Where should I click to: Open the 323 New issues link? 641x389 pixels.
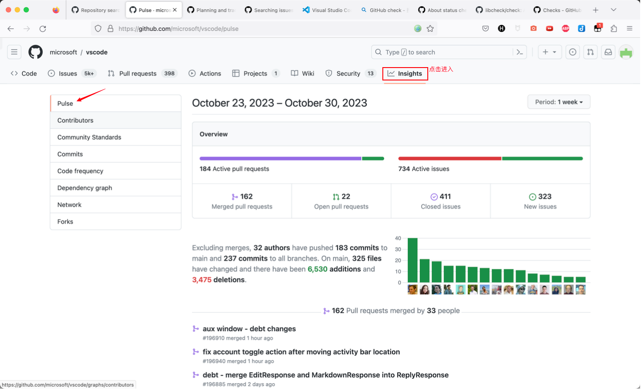[540, 201]
